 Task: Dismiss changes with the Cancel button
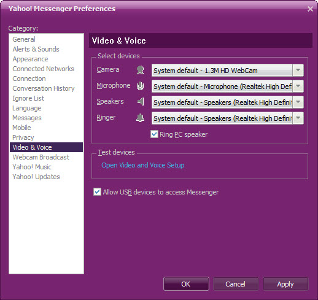click(x=236, y=284)
